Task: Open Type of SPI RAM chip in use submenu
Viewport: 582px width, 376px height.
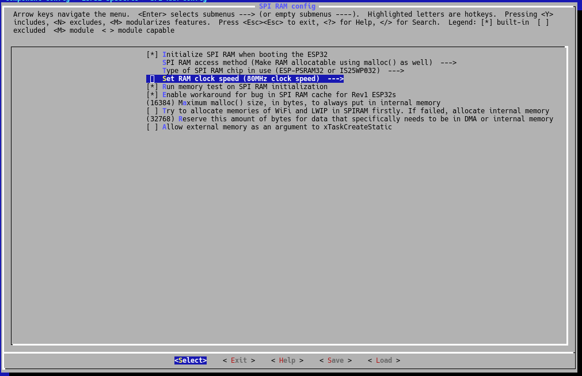Action: 283,71
